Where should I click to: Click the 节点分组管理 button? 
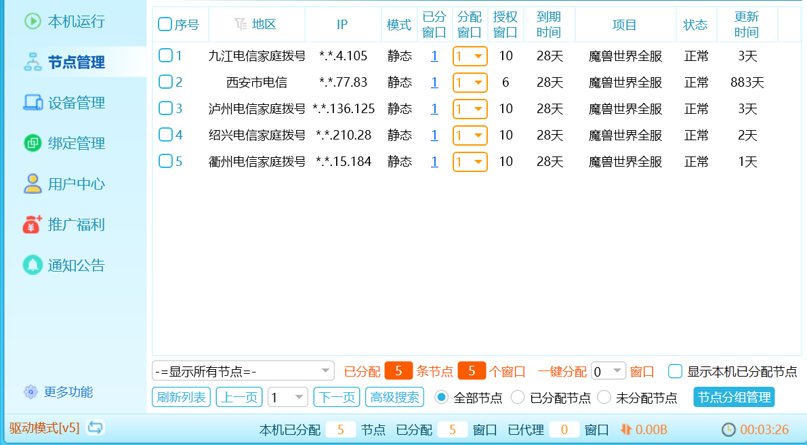pyautogui.click(x=734, y=398)
